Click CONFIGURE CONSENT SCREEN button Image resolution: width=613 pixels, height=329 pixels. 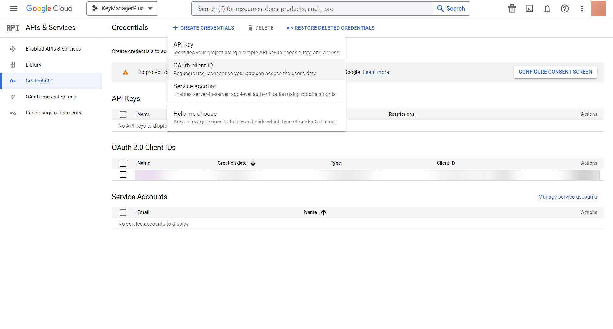[x=556, y=72]
